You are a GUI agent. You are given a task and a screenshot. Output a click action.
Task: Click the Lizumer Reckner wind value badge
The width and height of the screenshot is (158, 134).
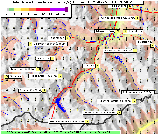(30, 44)
